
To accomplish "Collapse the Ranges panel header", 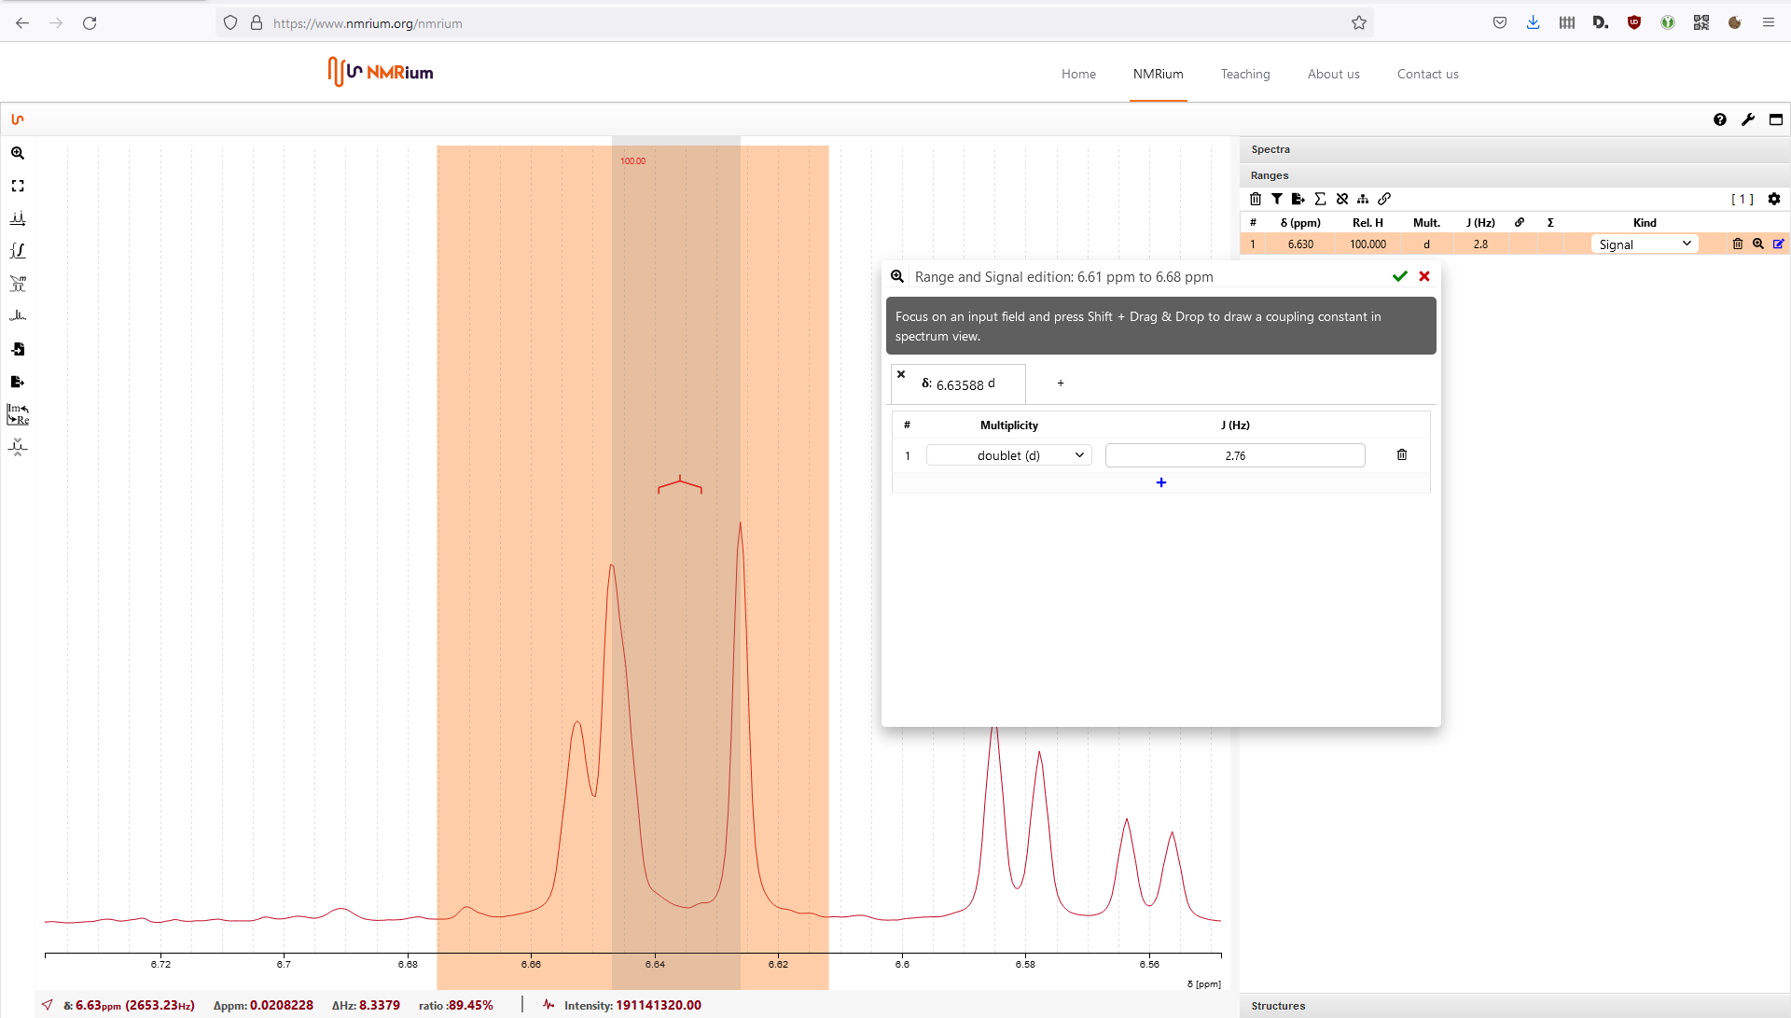I will pyautogui.click(x=1515, y=175).
